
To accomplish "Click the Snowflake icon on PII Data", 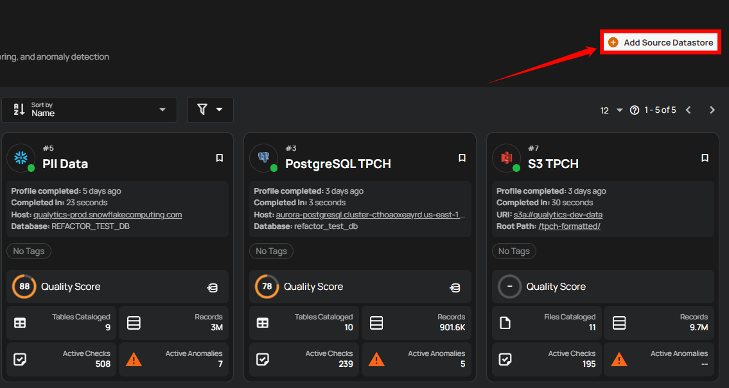I will click(21, 157).
